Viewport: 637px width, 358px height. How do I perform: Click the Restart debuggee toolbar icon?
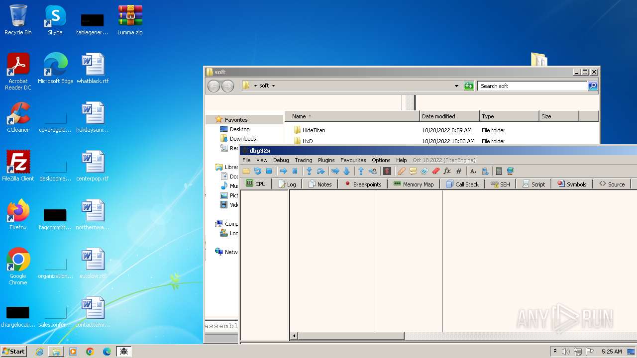[257, 171]
